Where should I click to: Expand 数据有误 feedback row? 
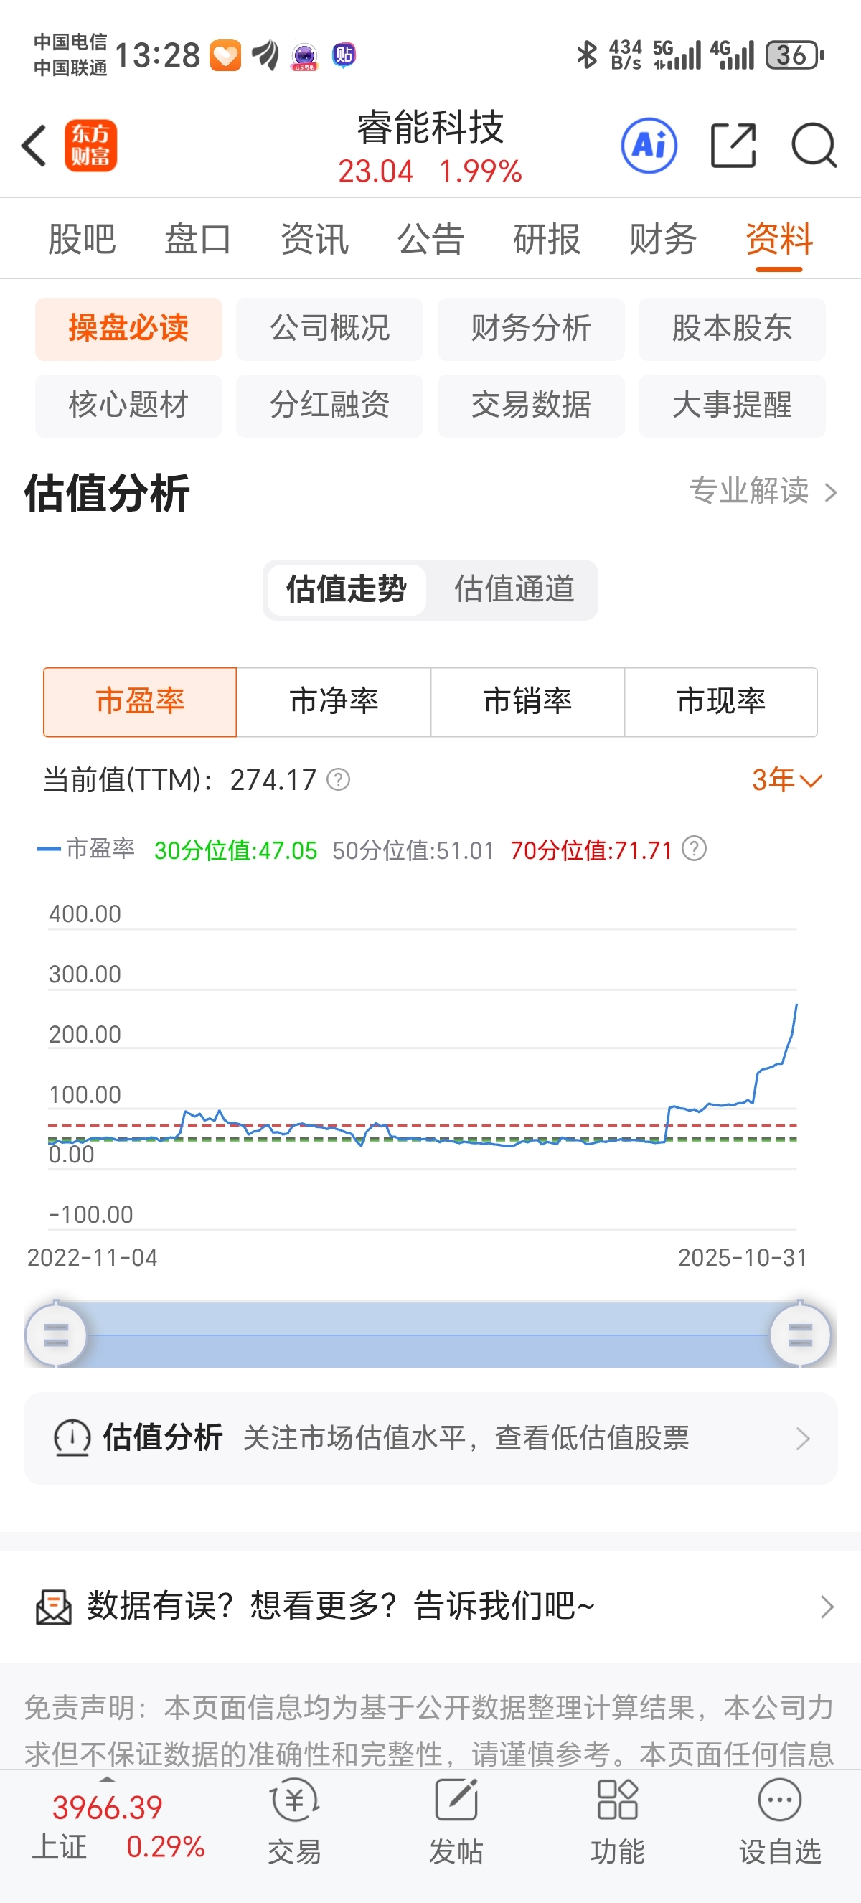tap(430, 1606)
